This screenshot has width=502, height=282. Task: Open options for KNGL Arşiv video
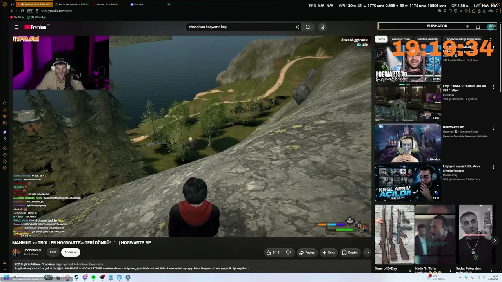tap(493, 167)
